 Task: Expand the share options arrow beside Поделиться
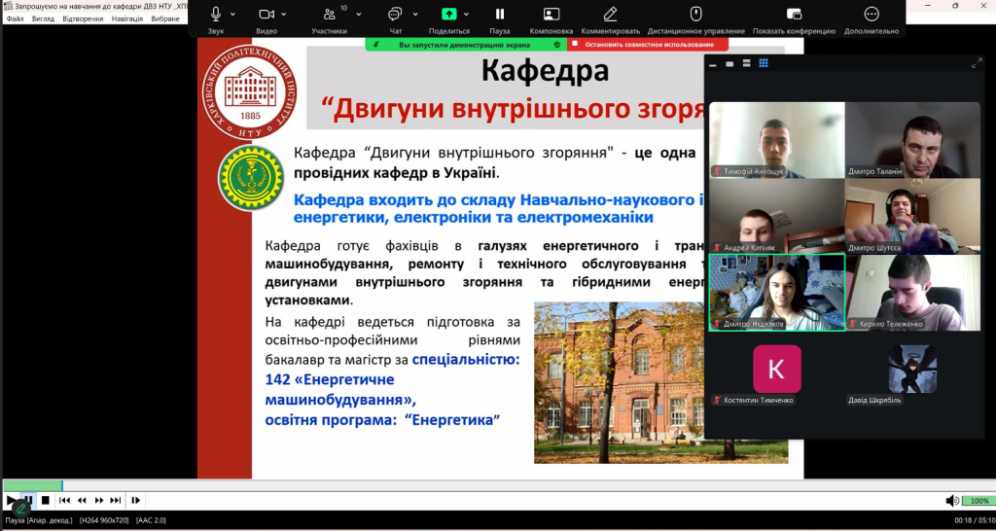pyautogui.click(x=467, y=15)
